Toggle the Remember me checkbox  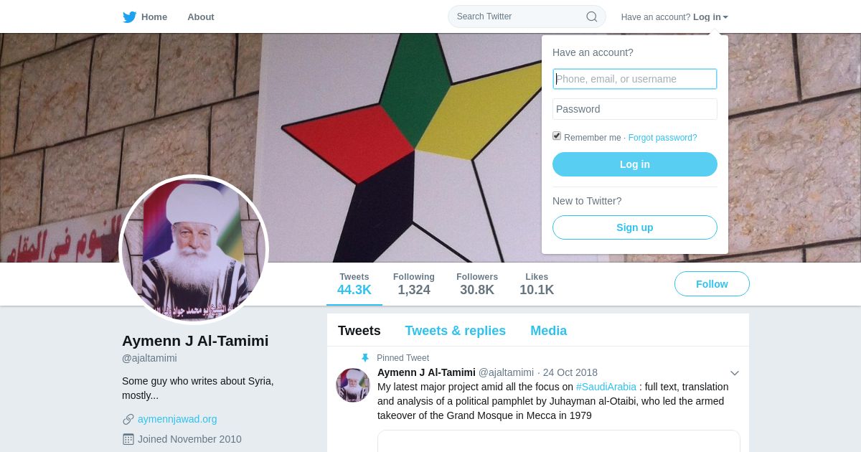point(557,136)
